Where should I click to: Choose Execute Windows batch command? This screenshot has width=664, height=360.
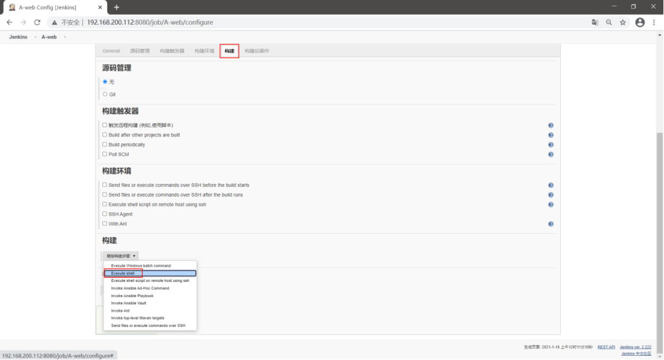(x=150, y=266)
